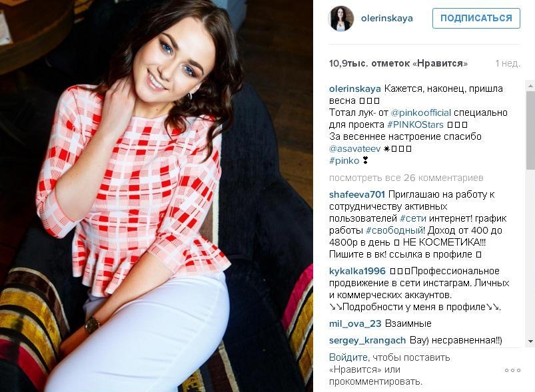Open the #PINKOStars hashtag
The width and height of the screenshot is (535, 392).
tap(415, 124)
